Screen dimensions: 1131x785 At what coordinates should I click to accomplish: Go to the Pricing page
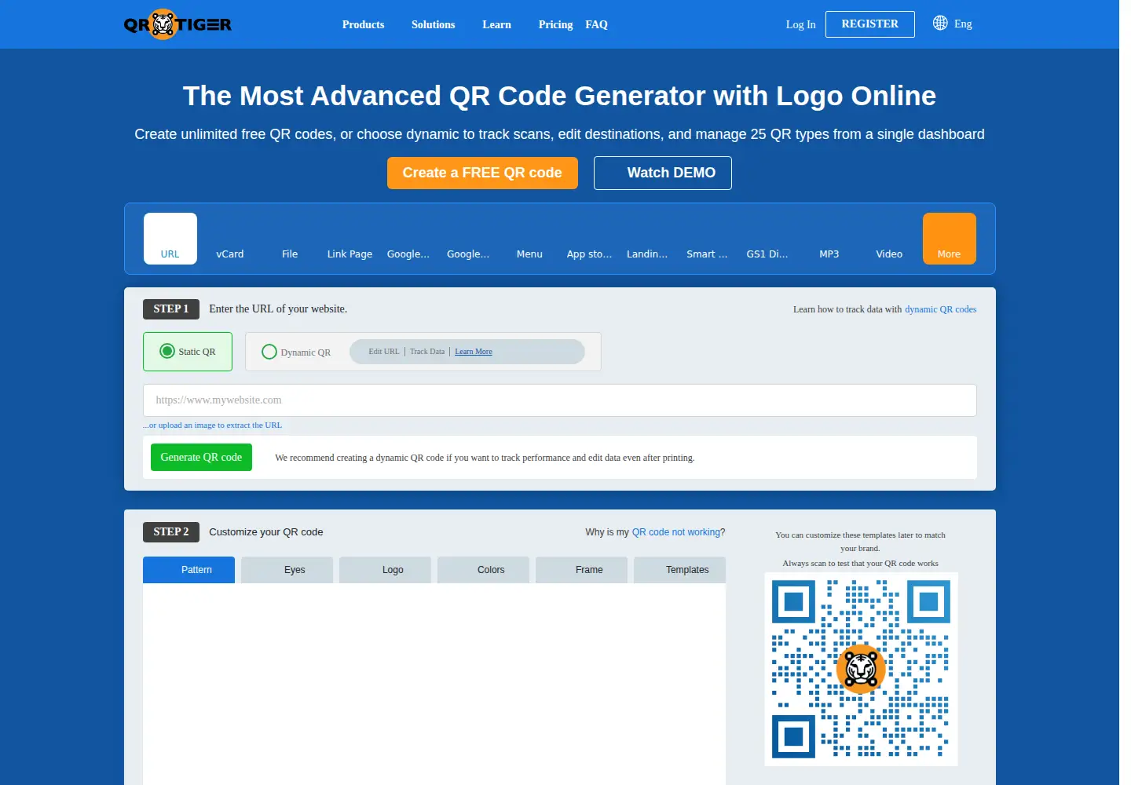(x=555, y=24)
